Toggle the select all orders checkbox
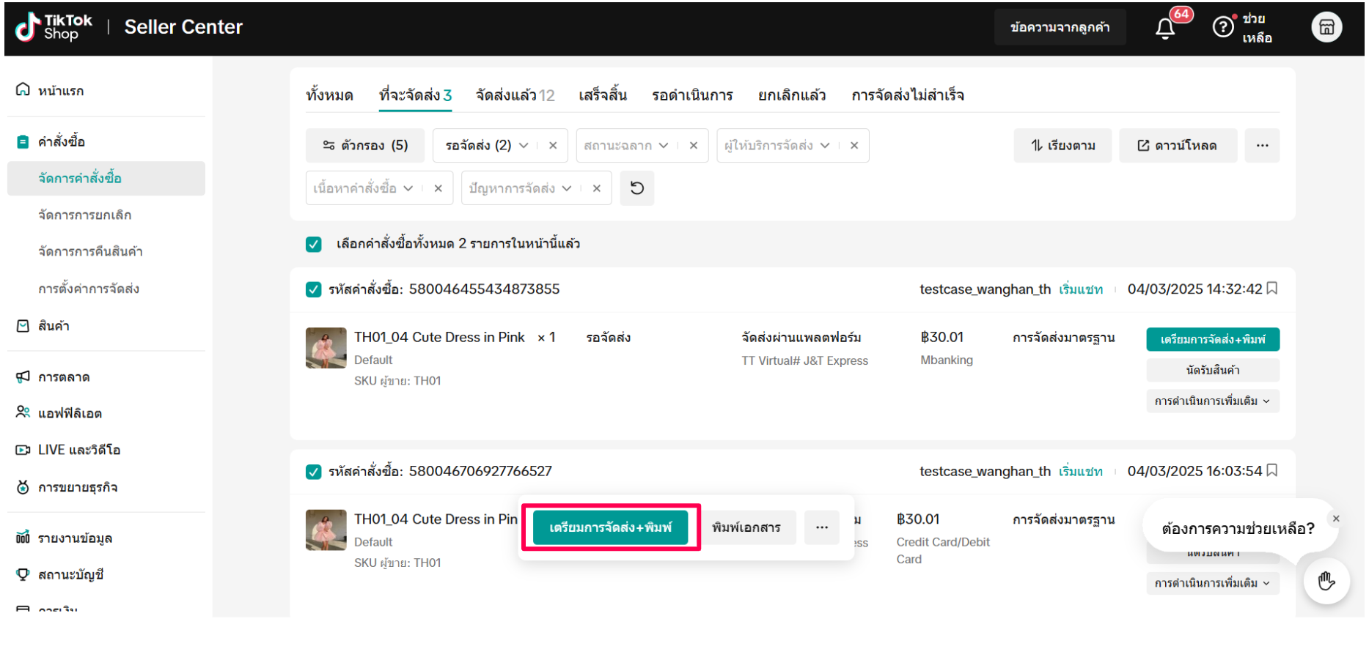This screenshot has width=1369, height=649. click(314, 244)
